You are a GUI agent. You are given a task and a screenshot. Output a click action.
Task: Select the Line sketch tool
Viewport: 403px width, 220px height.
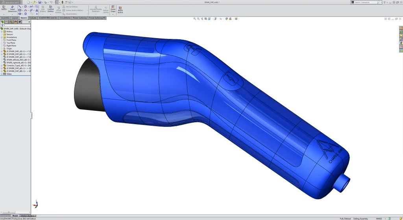tap(20, 7)
